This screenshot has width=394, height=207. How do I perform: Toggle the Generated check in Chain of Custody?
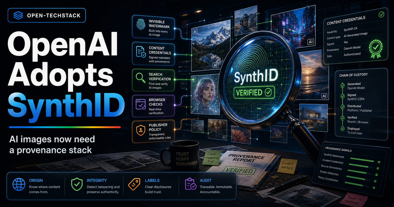click(342, 85)
